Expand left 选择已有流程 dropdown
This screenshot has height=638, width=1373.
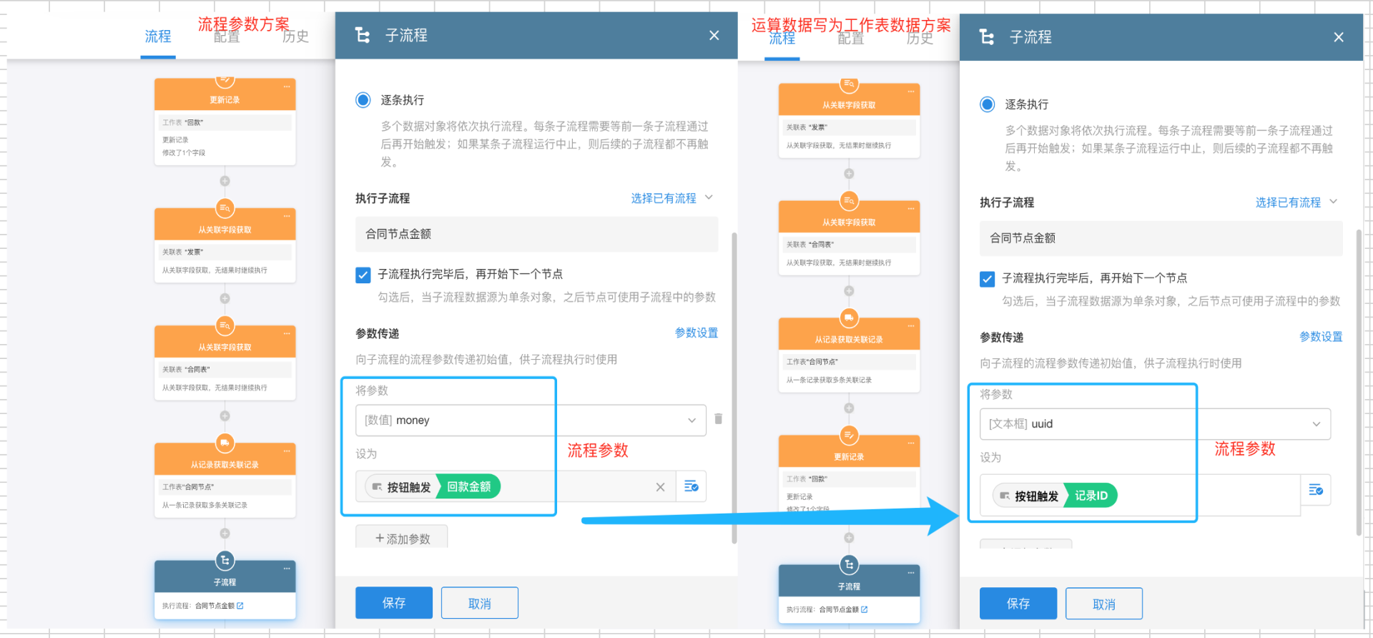coord(671,198)
